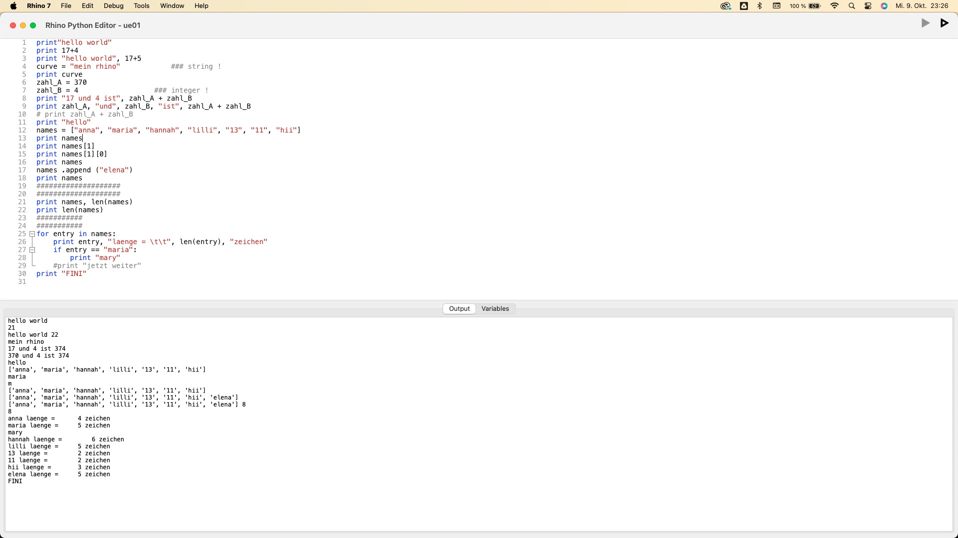Image resolution: width=958 pixels, height=538 pixels.
Task: Run the script with the gray play button
Action: tap(925, 23)
